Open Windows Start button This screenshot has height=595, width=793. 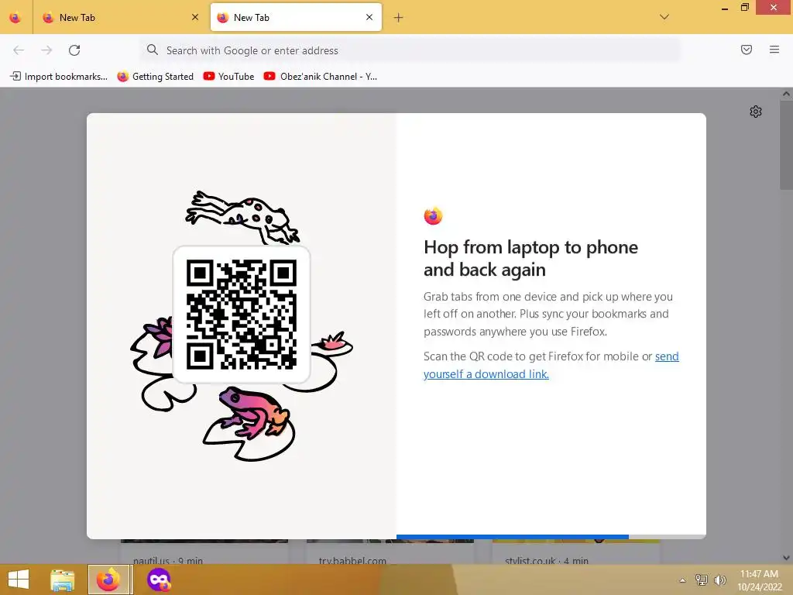(x=19, y=580)
